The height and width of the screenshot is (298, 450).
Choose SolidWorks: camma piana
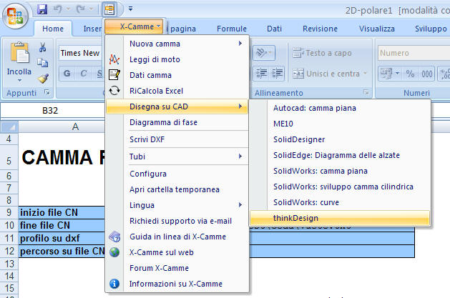click(x=340, y=171)
